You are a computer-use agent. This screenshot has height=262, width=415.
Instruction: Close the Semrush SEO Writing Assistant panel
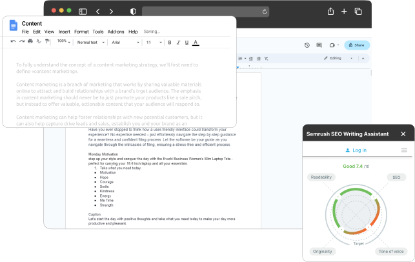(403, 134)
